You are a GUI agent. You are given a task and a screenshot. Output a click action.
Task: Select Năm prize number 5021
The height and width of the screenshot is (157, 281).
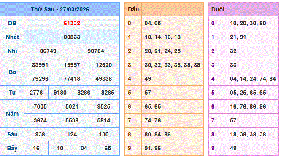[x=72, y=106]
